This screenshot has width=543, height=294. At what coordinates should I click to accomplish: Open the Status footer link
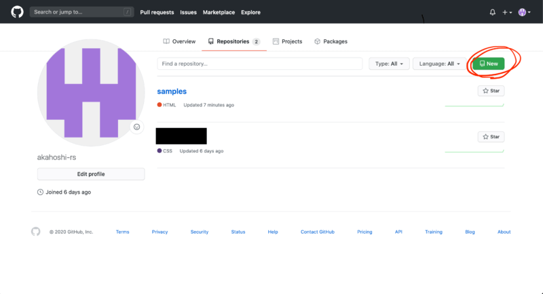click(238, 232)
